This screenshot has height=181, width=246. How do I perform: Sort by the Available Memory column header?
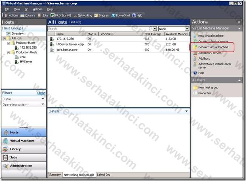tap(177, 34)
